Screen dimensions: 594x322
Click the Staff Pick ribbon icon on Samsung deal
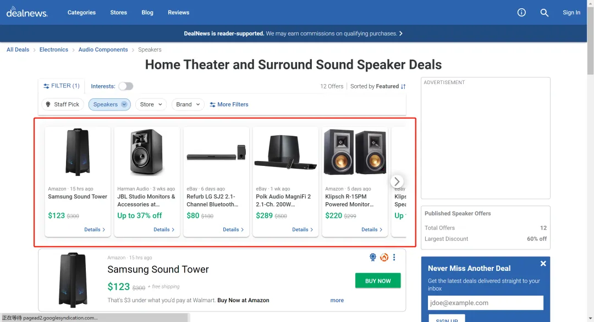(x=373, y=257)
